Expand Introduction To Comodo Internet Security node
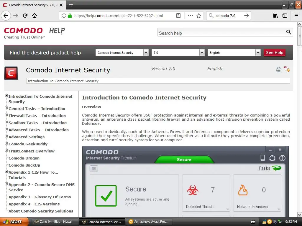The image size is (302, 226). [x=6, y=96]
